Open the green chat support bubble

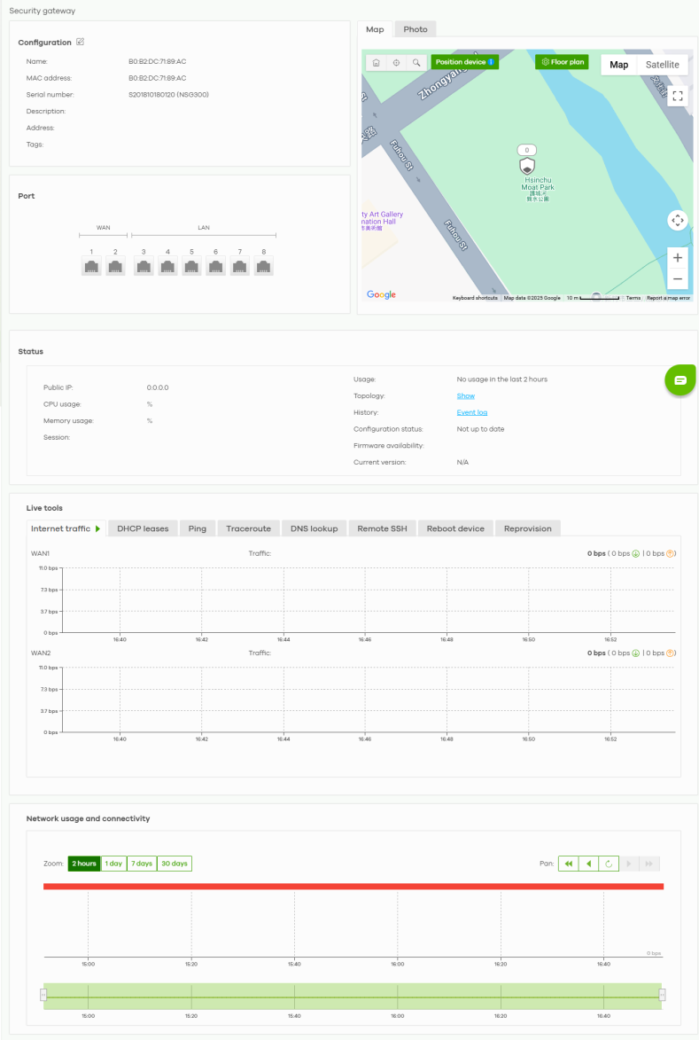click(x=680, y=379)
